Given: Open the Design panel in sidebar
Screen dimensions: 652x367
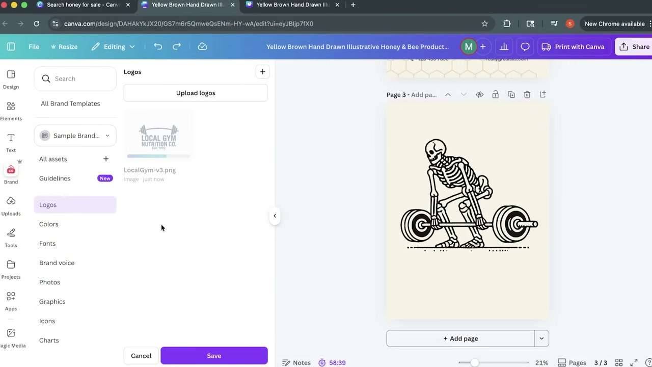Looking at the screenshot, I should coord(11,79).
